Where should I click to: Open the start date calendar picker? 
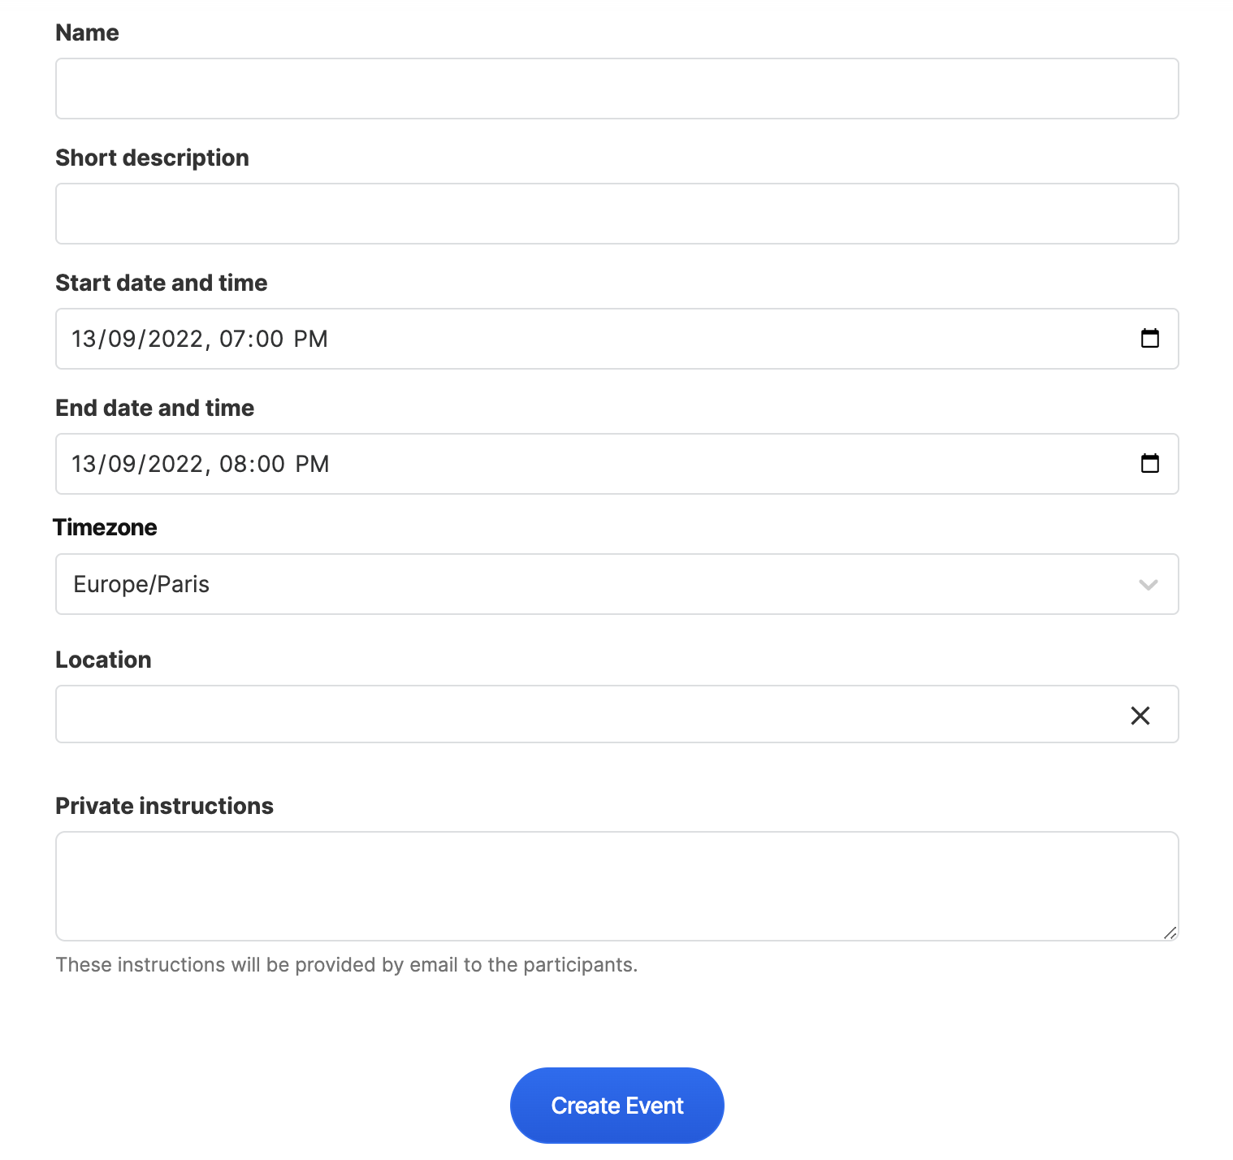1149,339
